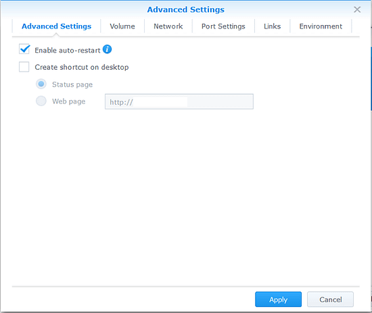Select the Web page radio button
Image resolution: width=372 pixels, height=313 pixels.
click(x=41, y=101)
